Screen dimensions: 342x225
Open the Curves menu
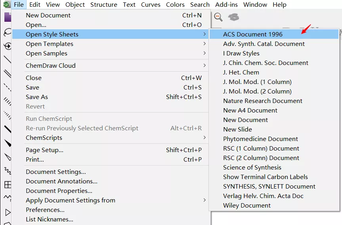tap(151, 4)
